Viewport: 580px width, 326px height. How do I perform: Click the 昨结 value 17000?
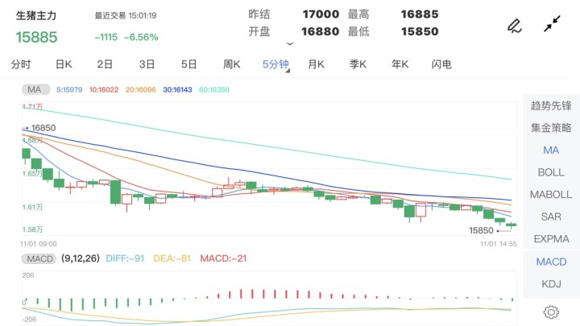(x=321, y=14)
